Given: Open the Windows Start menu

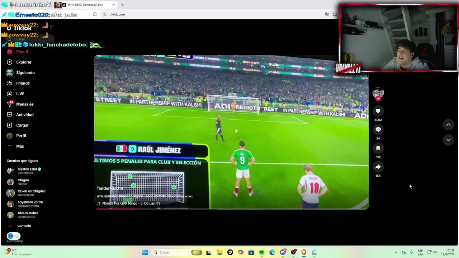Looking at the screenshot, I should point(145,252).
